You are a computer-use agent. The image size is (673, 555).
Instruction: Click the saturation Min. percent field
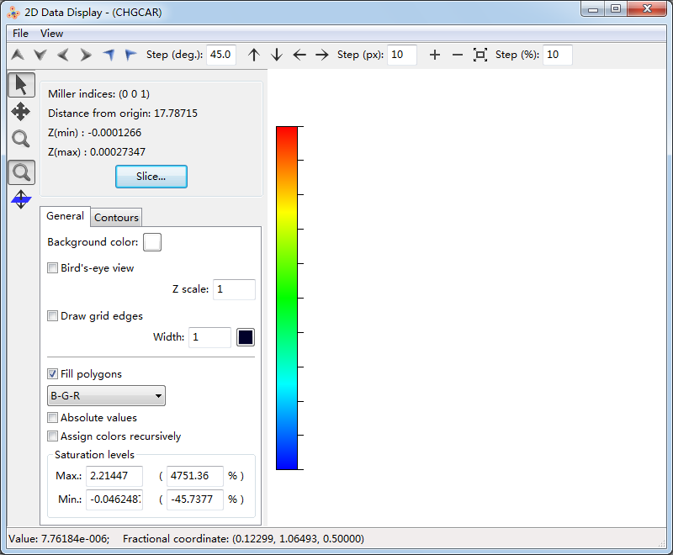tap(195, 499)
